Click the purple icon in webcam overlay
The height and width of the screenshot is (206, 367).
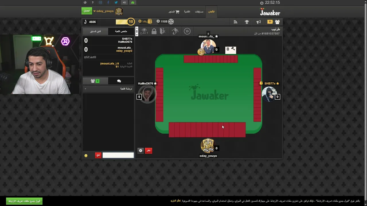[x=65, y=41]
